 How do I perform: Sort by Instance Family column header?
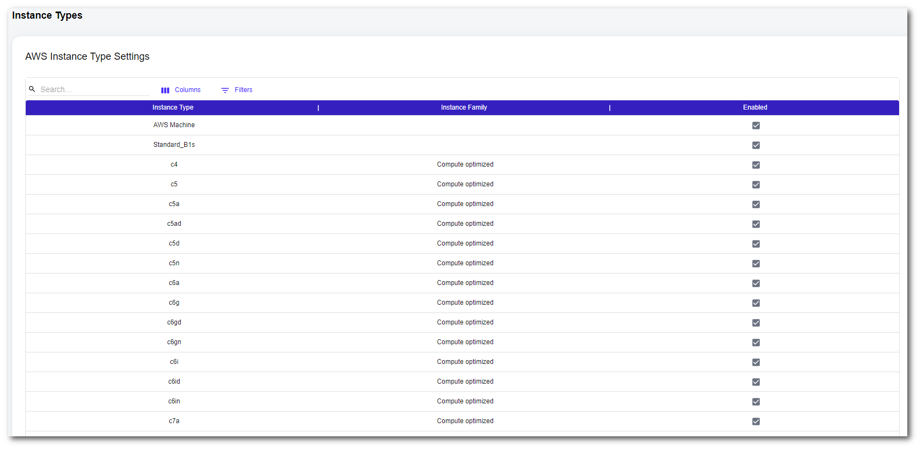464,107
